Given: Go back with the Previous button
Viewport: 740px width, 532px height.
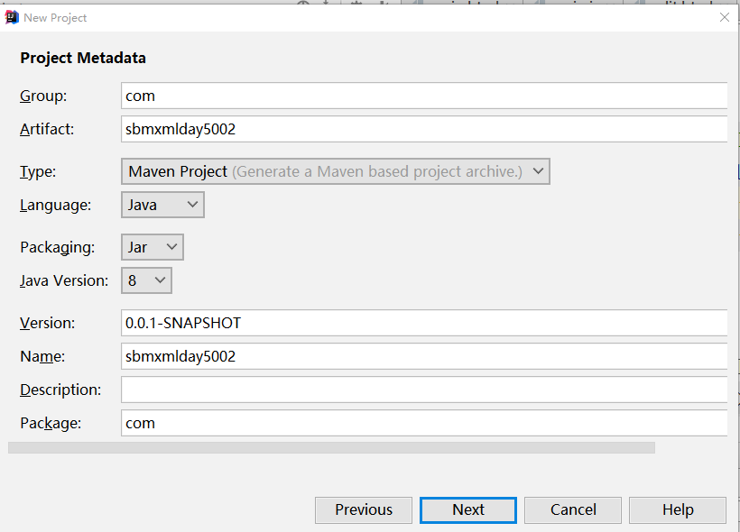Looking at the screenshot, I should [x=364, y=509].
